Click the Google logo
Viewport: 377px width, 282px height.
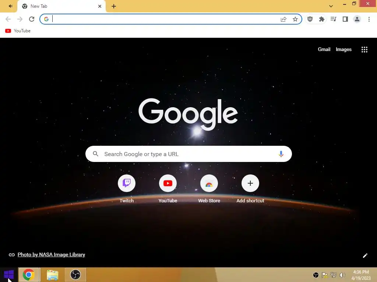(x=188, y=115)
